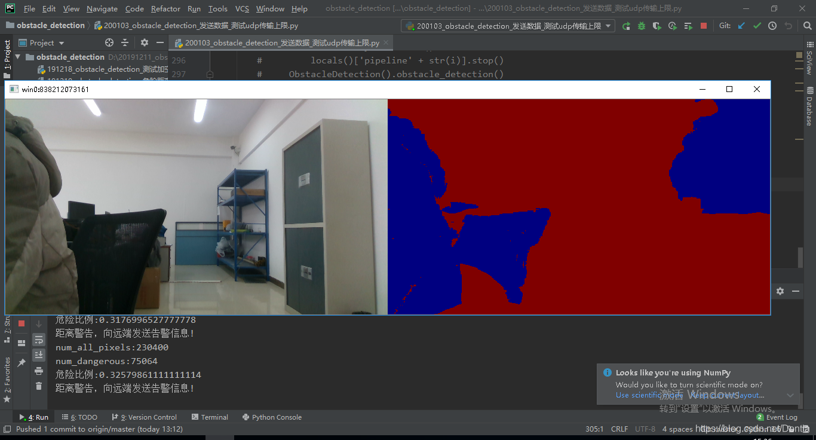Open Git history clock icon
Screen dimensions: 816x440
pyautogui.click(x=772, y=26)
